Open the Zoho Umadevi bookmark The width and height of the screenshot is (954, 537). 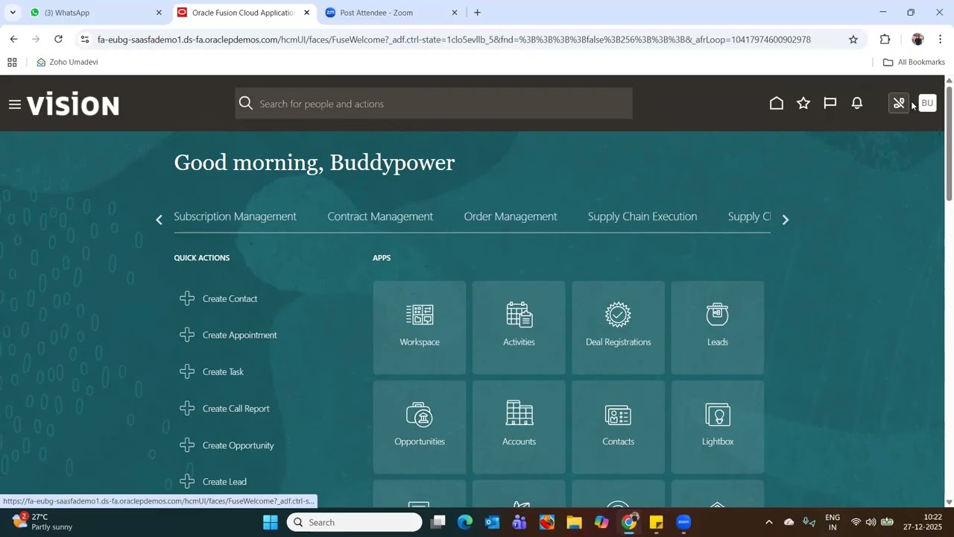click(x=67, y=62)
